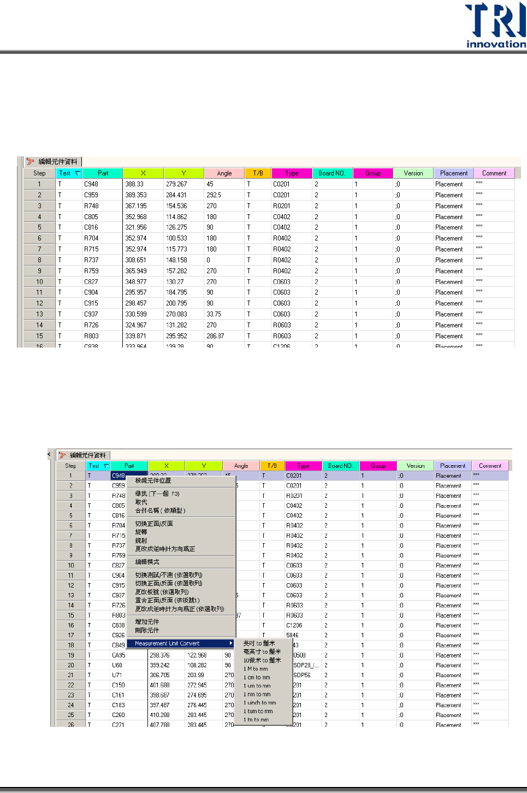Image resolution: width=527 pixels, height=793 pixels.
Task: Select row header for step 22
Action: click(x=71, y=685)
